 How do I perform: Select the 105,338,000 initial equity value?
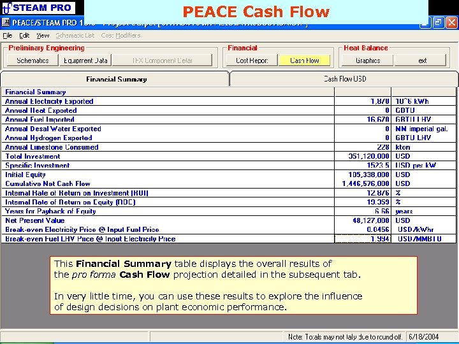click(x=363, y=175)
